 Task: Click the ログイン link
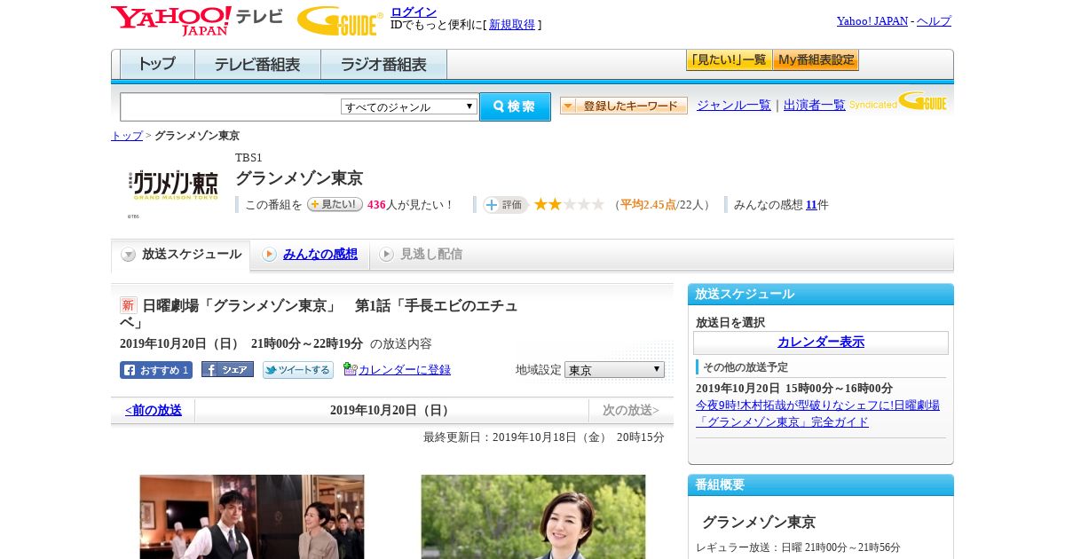click(x=414, y=12)
